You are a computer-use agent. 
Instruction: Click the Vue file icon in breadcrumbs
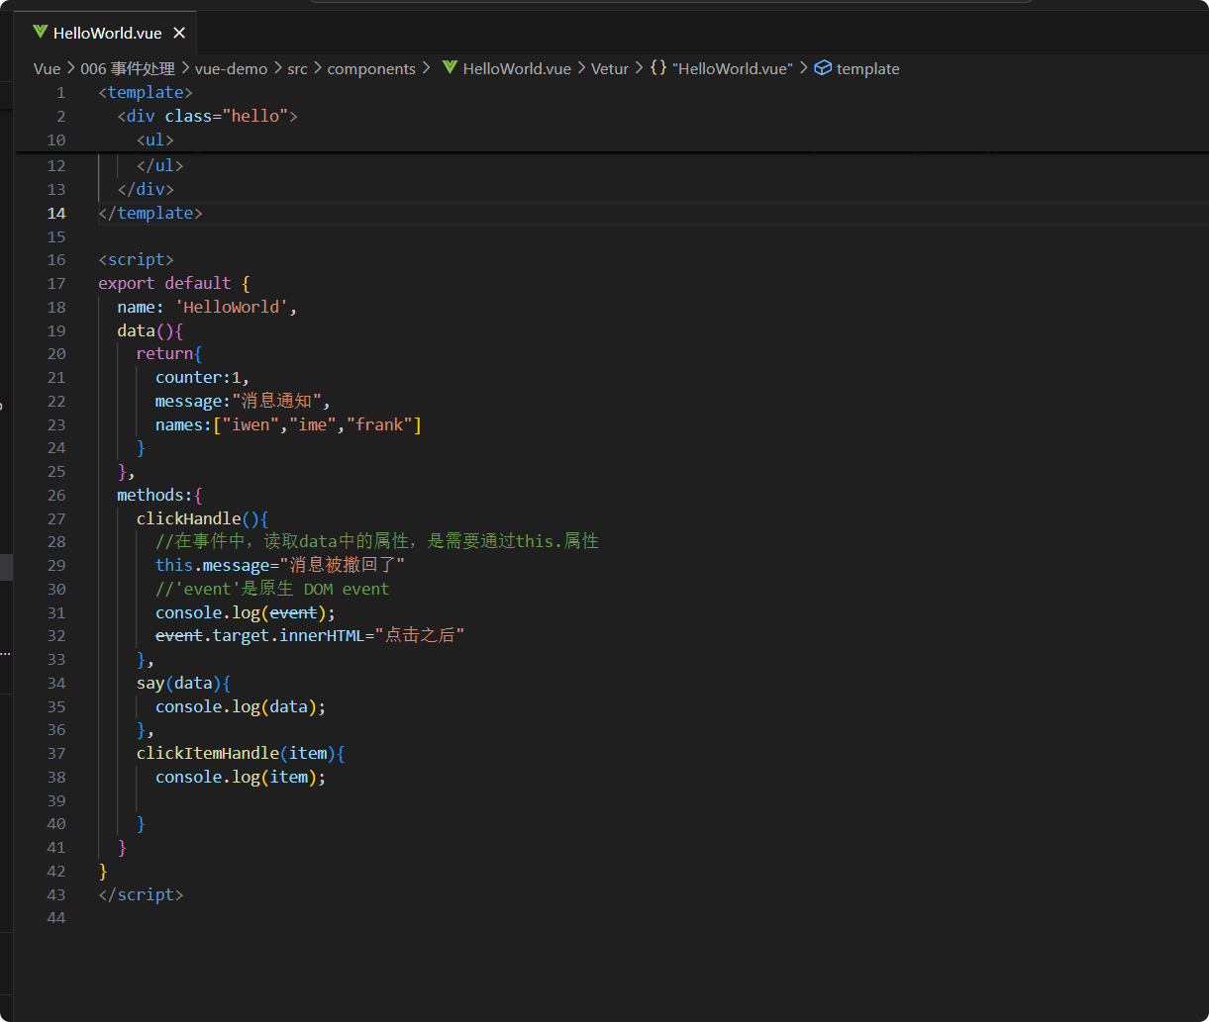click(450, 68)
